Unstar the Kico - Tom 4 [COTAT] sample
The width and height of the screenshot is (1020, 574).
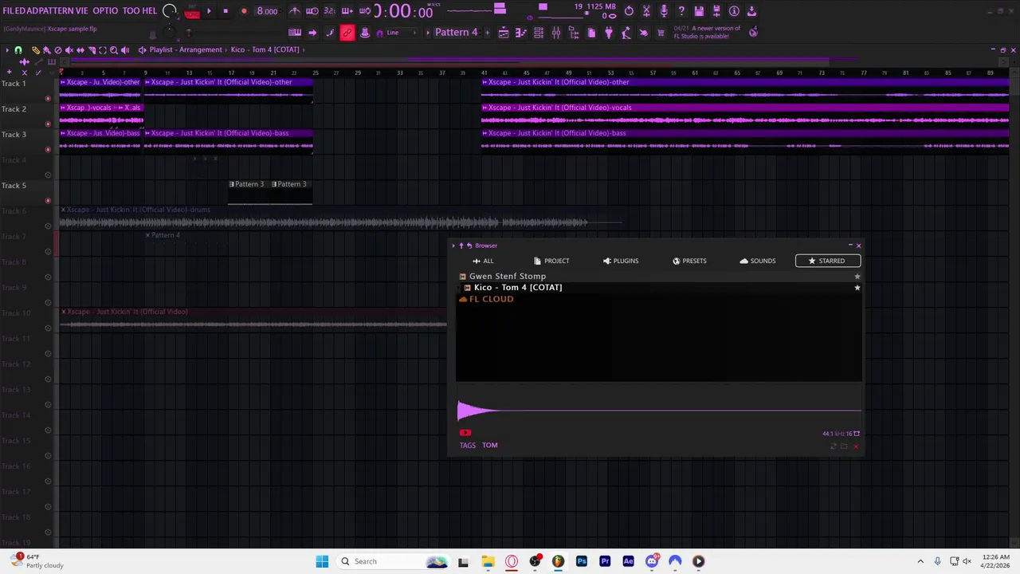[x=857, y=288]
